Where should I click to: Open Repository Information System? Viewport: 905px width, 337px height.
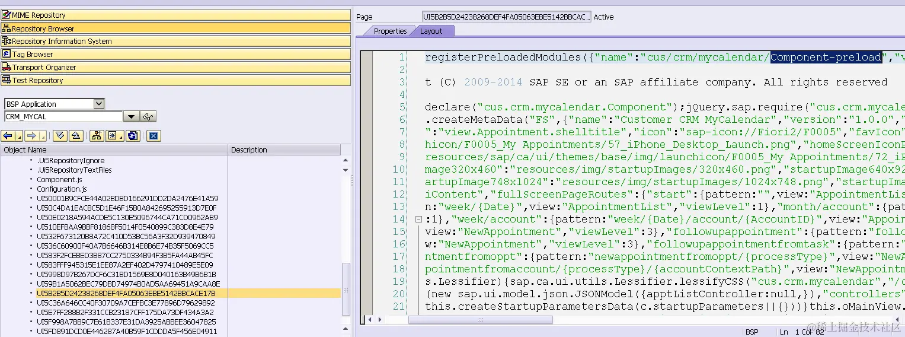175,41
